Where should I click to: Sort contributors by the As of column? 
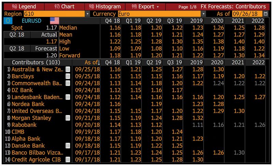pyautogui.click(x=92, y=62)
